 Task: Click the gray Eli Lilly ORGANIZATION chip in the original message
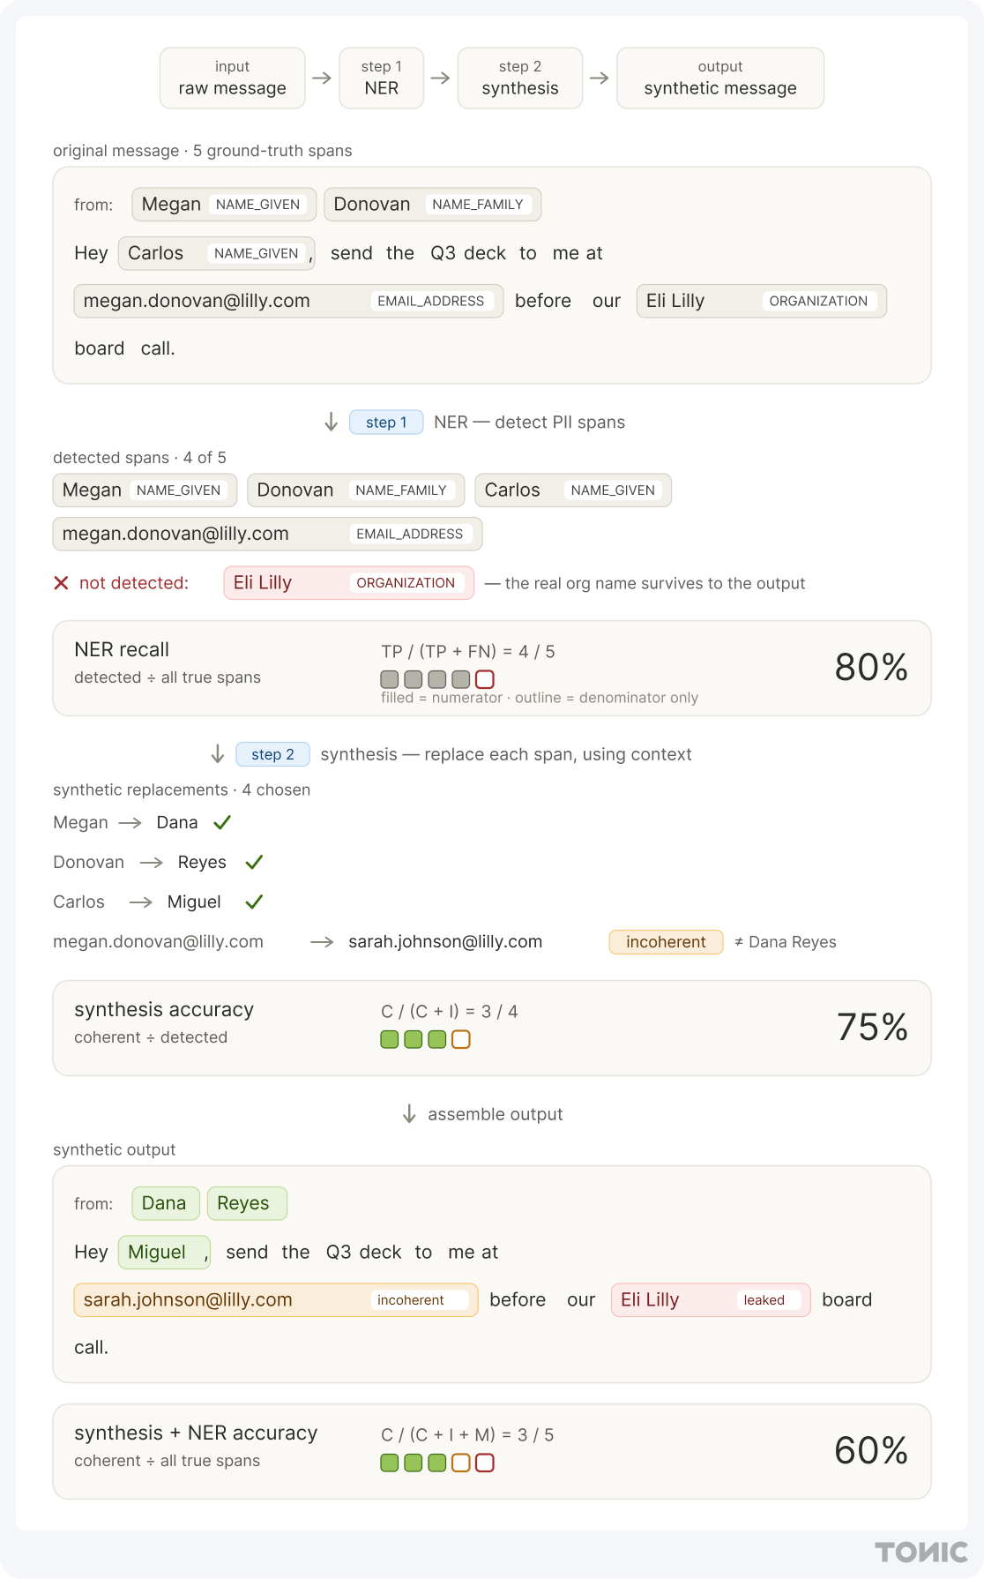point(761,301)
